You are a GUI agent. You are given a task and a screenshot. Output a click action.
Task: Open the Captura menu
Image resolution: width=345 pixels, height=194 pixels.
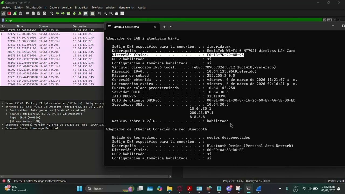54,8
